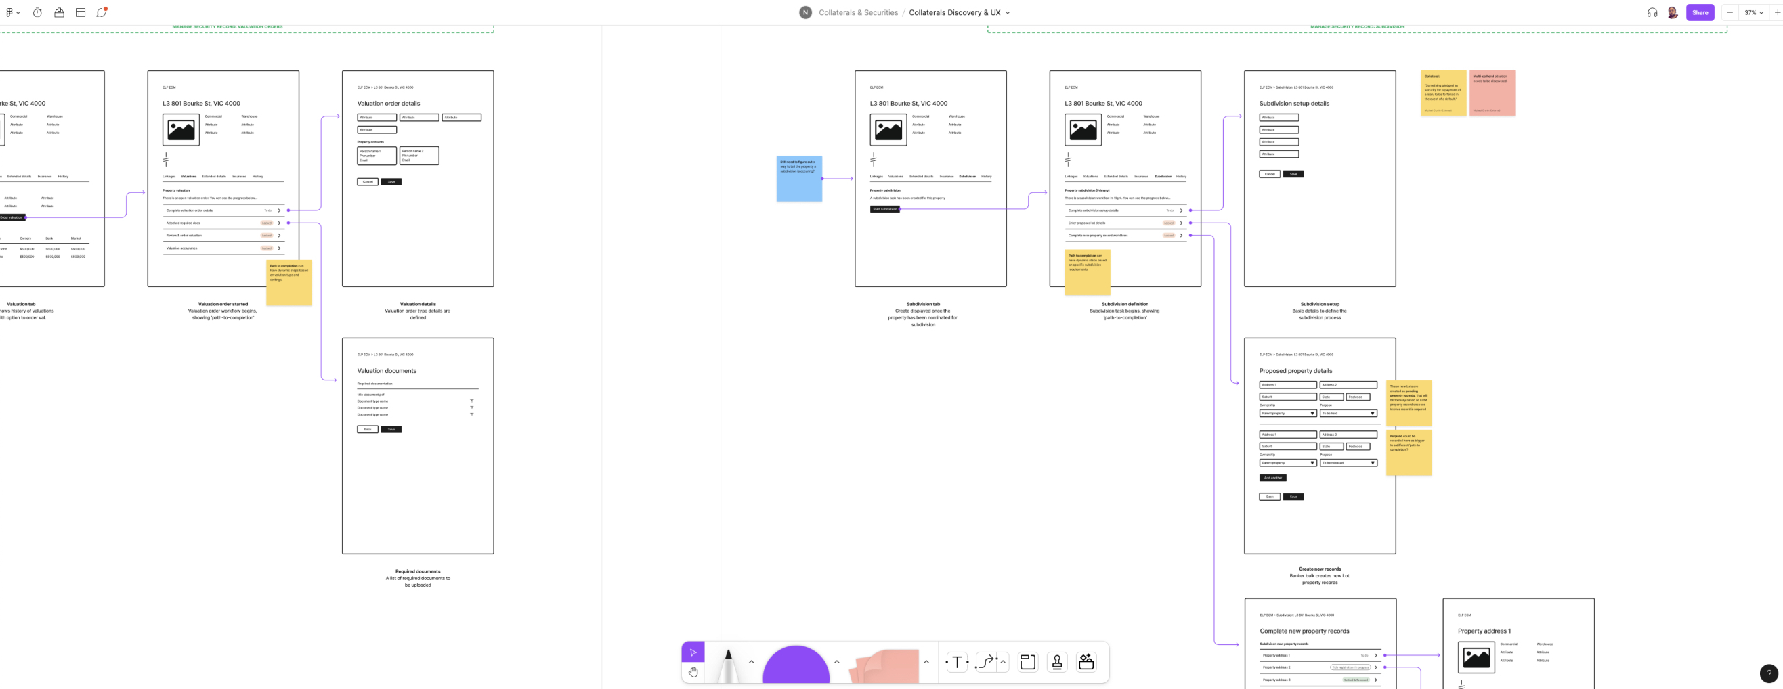
Task: Click the 'Complete new property records' heading
Action: click(x=1304, y=631)
